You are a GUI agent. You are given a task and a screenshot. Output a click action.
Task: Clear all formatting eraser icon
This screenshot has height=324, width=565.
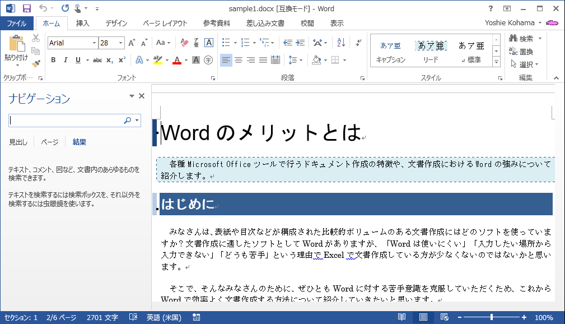pyautogui.click(x=184, y=43)
